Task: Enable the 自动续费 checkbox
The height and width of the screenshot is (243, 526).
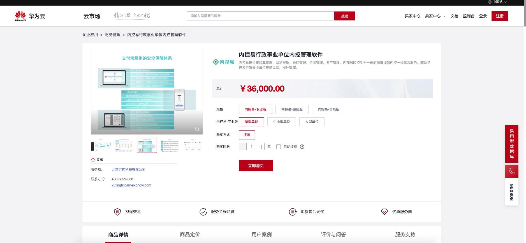Action: point(279,147)
